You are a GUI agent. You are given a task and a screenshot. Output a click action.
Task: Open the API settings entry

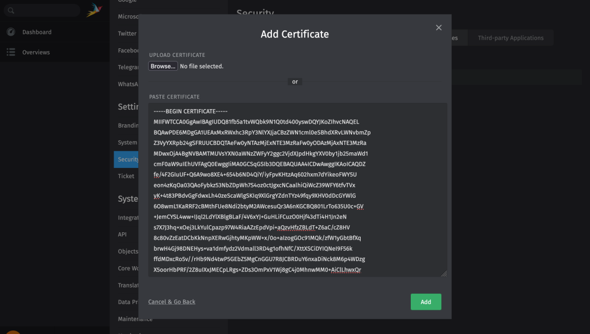(122, 235)
